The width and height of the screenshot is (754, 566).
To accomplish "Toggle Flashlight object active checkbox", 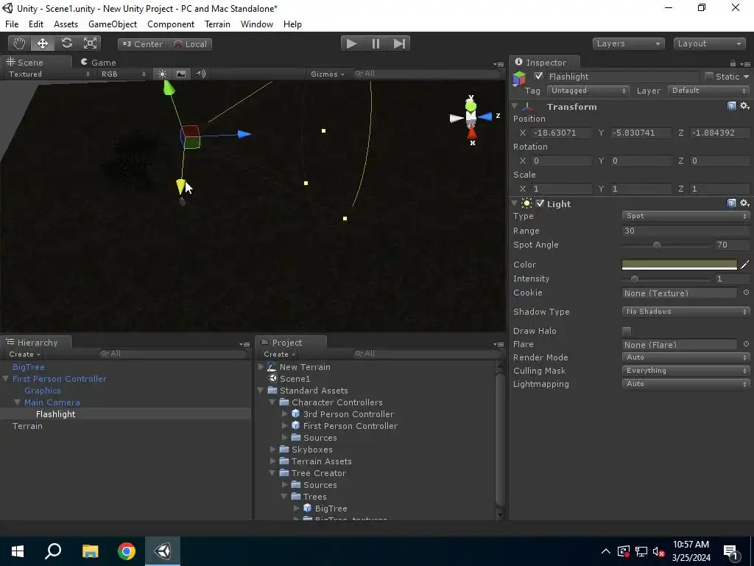I will (x=538, y=76).
